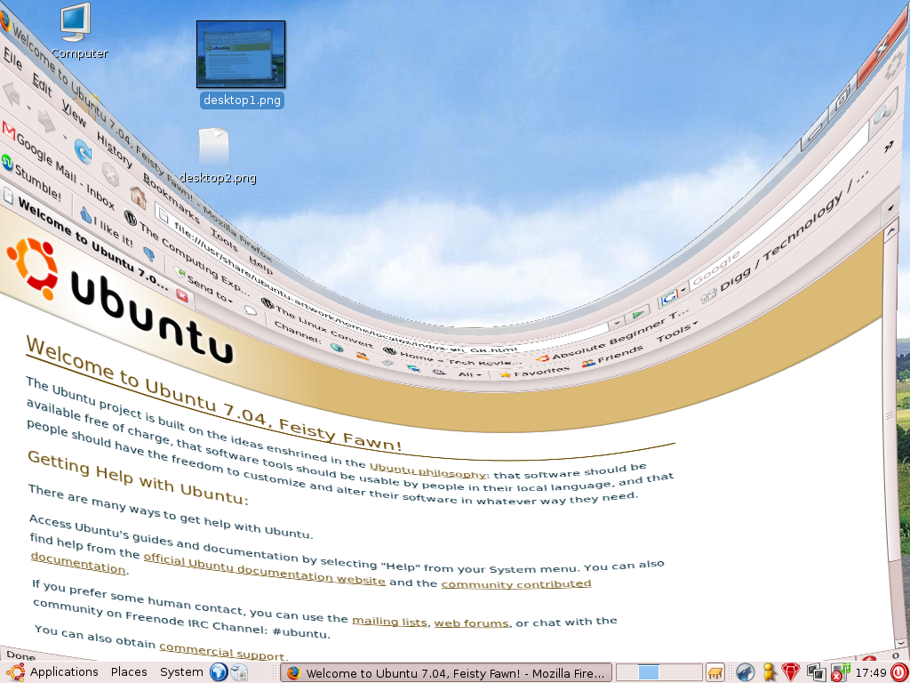Viewport: 910px width, 683px height.
Task: Follow the Ubuntu philosophy link
Action: pos(427,470)
